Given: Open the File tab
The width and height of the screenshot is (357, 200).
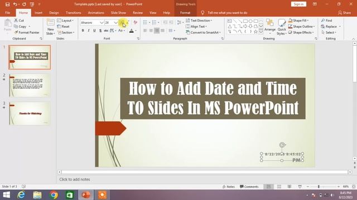Looking at the screenshot, I should [x=7, y=13].
